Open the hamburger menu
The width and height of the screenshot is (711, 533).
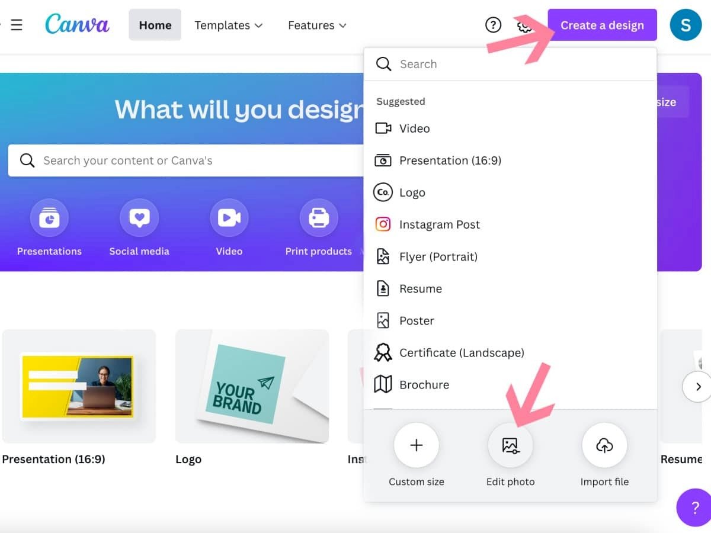(x=16, y=25)
